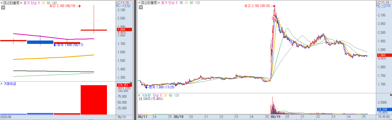
Task: Click the 15:35:00 time label
Action: (384, 117)
